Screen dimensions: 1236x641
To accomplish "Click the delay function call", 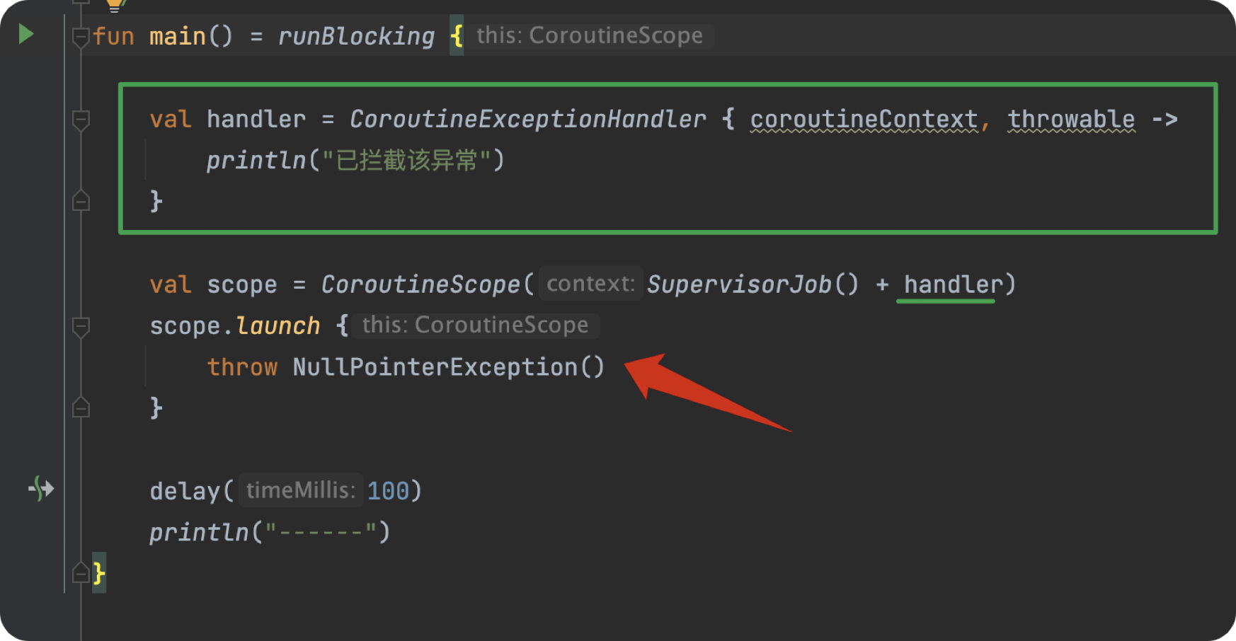I will [185, 491].
